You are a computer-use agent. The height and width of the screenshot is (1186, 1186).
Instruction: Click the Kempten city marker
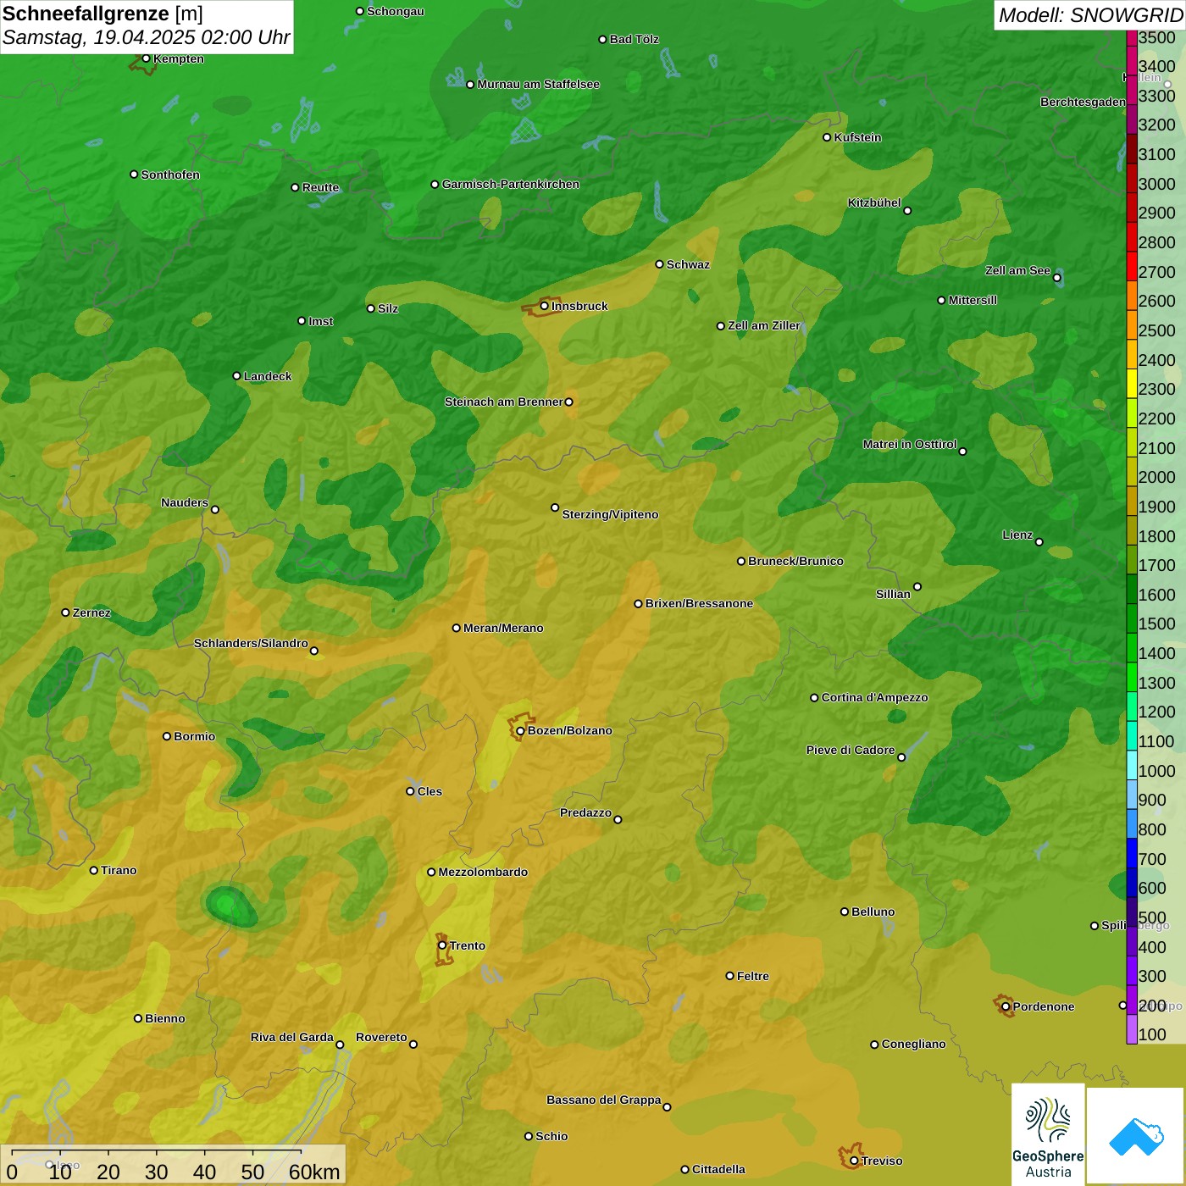click(146, 58)
